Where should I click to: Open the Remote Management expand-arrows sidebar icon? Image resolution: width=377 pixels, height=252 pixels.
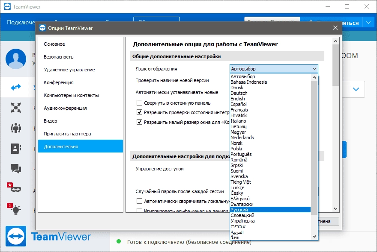coord(16,107)
